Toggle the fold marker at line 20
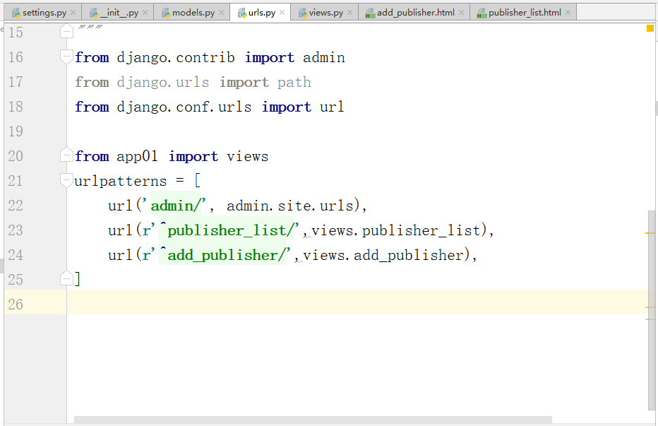 (67, 155)
